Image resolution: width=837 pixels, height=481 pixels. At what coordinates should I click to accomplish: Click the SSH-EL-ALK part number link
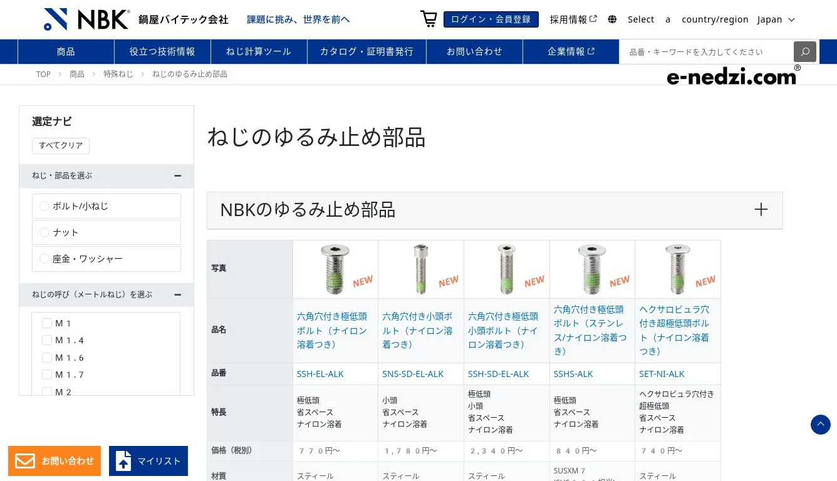pyautogui.click(x=320, y=374)
